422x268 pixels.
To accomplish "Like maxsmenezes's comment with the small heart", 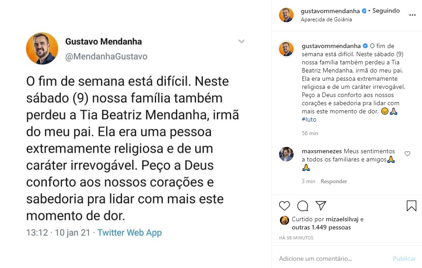I will point(407,153).
